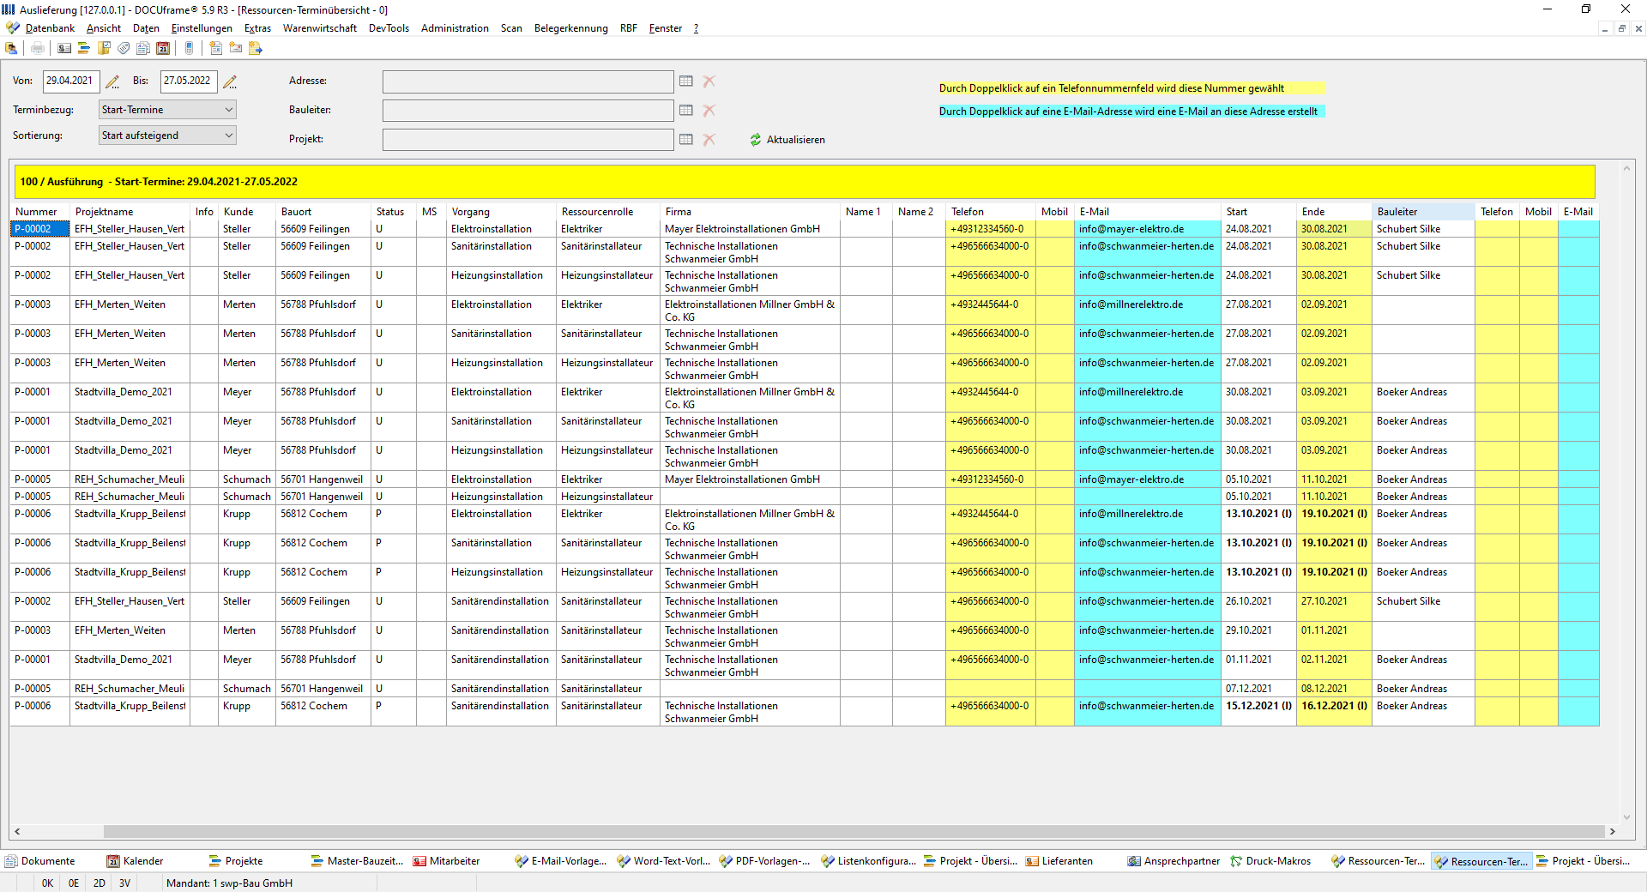
Task: Create new e-mail via envelope icon
Action: click(x=236, y=48)
